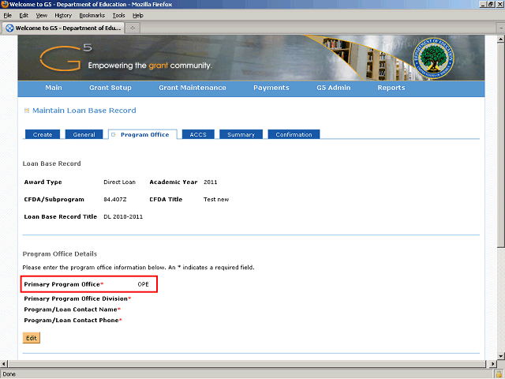Viewport: 505px width, 379px height.
Task: Click the Firefox icon in the title bar
Action: click(5, 4)
